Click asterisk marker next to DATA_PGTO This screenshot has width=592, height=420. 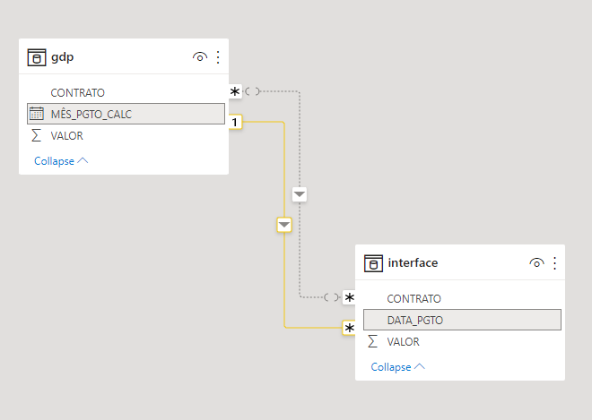pyautogui.click(x=349, y=328)
